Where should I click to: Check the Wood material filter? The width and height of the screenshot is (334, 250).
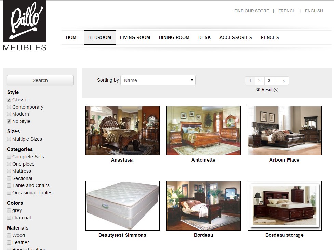9,235
